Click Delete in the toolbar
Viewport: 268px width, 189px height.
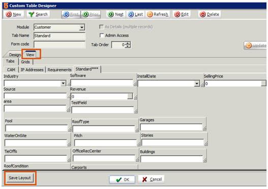(x=210, y=14)
